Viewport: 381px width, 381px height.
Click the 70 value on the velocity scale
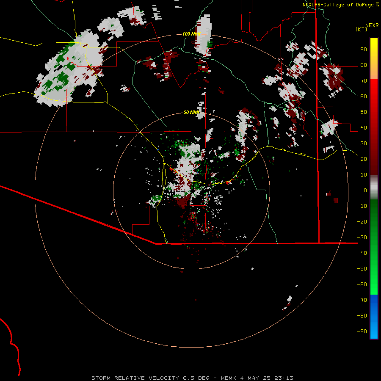(x=364, y=81)
